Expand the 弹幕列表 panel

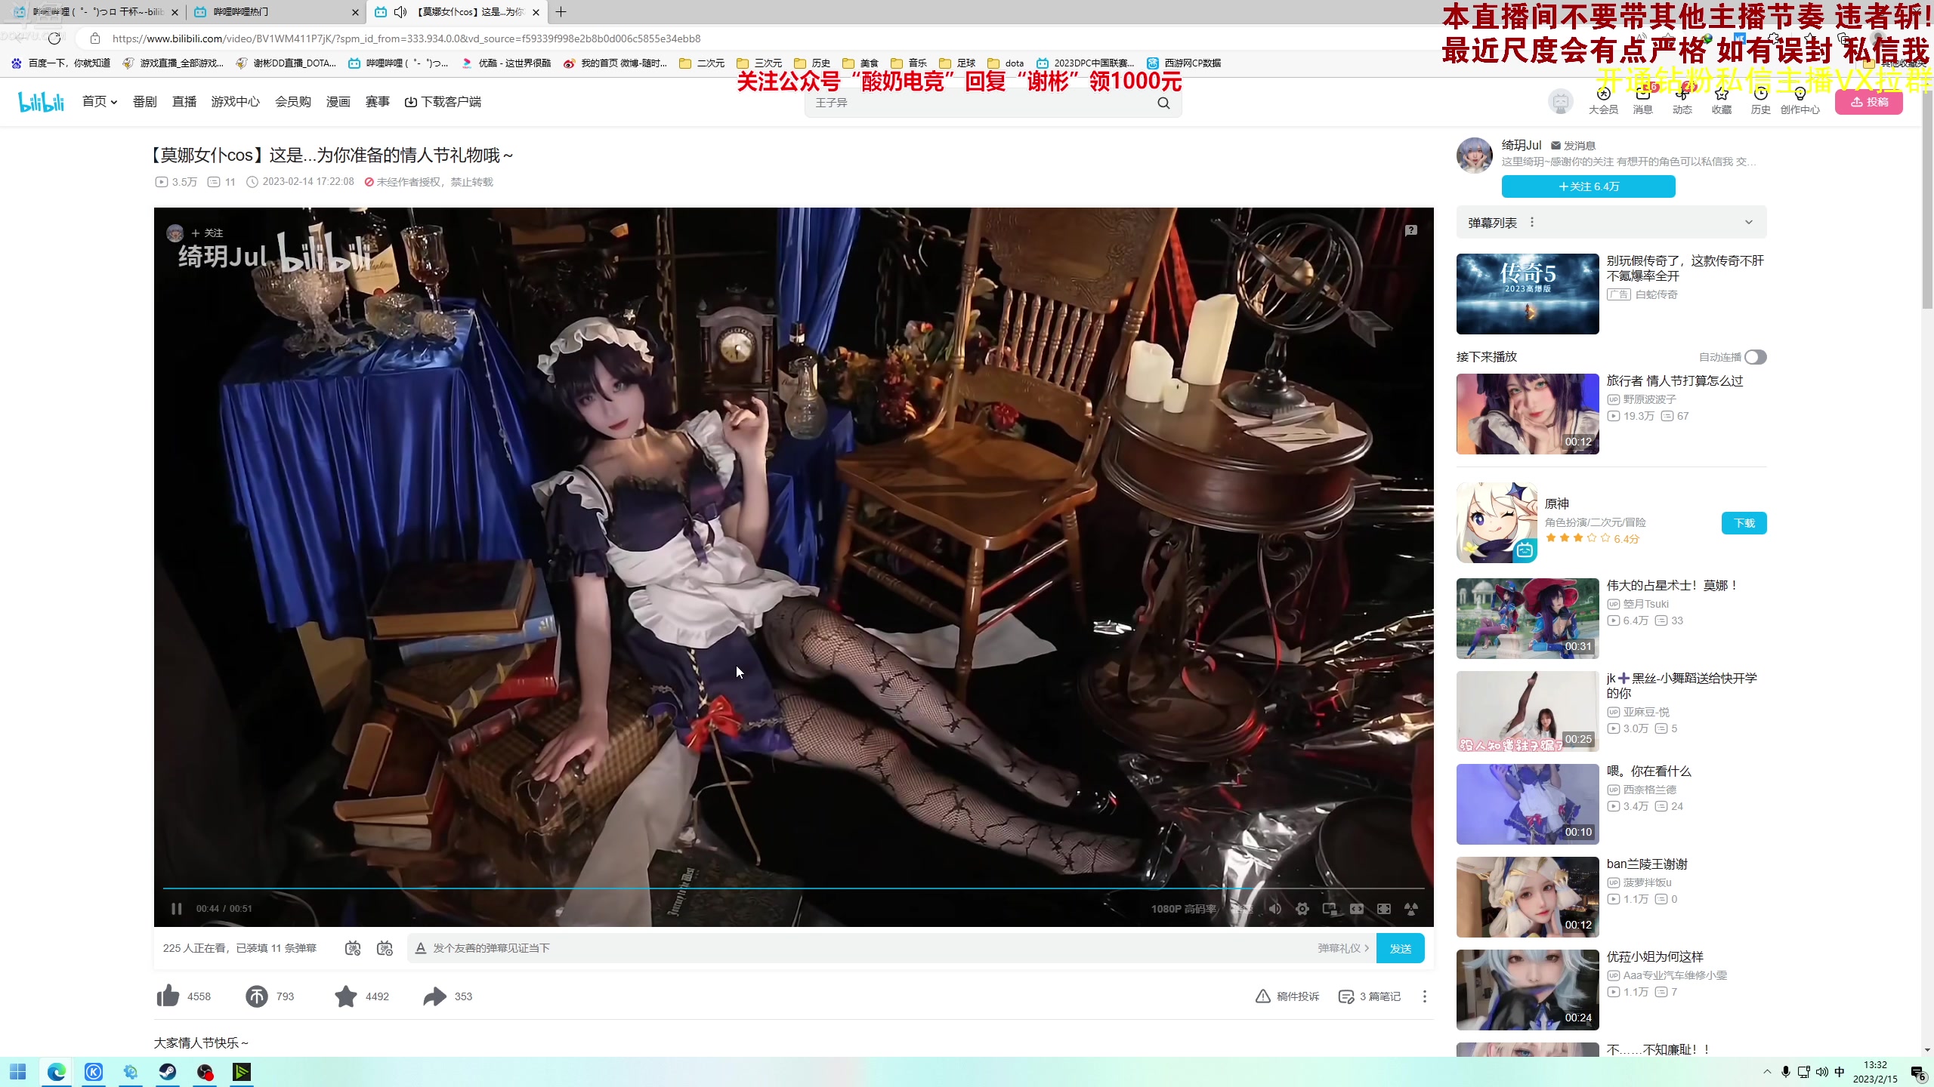coord(1749,223)
